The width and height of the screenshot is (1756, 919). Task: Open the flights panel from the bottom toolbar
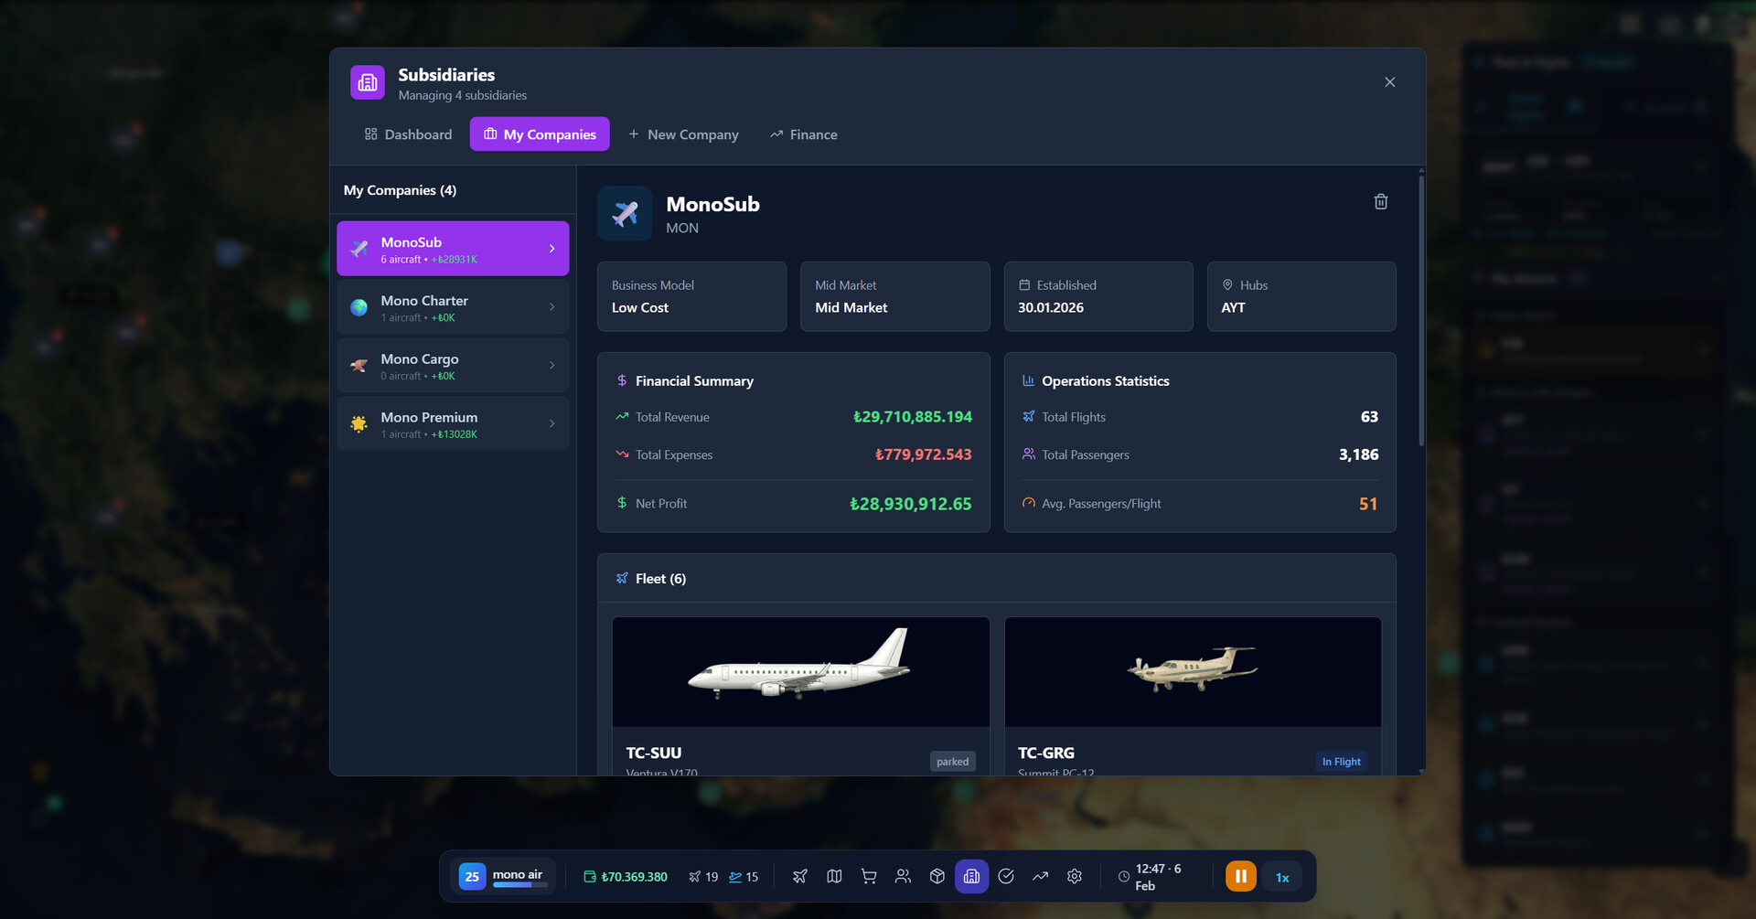(x=799, y=876)
